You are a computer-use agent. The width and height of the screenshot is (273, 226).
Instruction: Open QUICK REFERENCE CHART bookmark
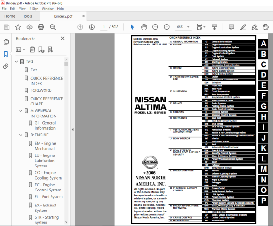click(47, 101)
